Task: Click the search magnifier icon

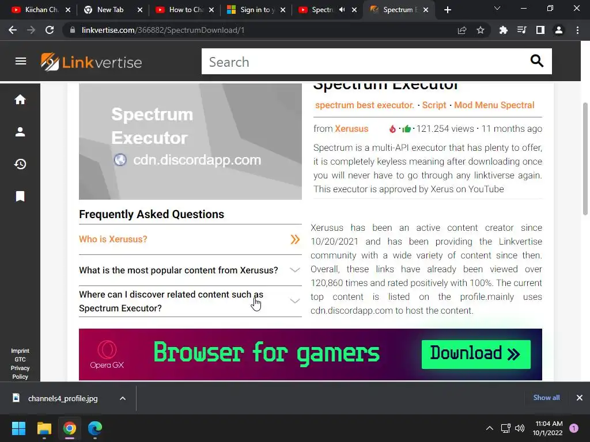Action: point(536,61)
